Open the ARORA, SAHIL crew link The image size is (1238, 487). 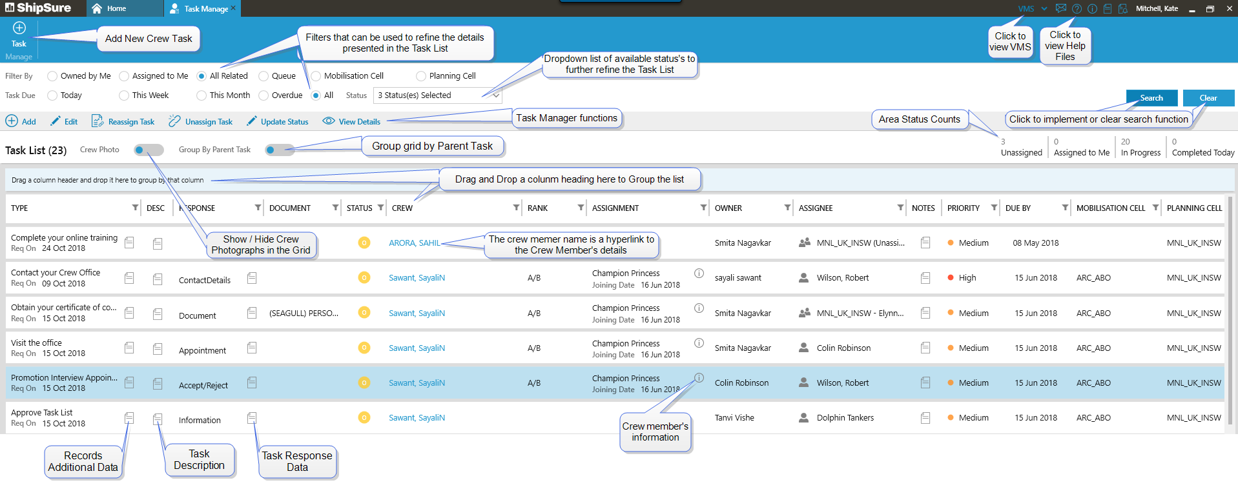click(x=415, y=243)
